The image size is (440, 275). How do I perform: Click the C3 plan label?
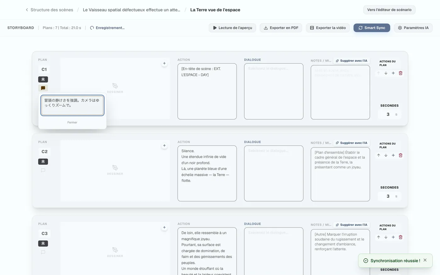[x=45, y=234]
